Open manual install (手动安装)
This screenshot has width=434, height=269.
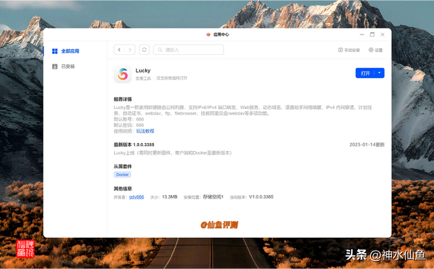pos(349,50)
